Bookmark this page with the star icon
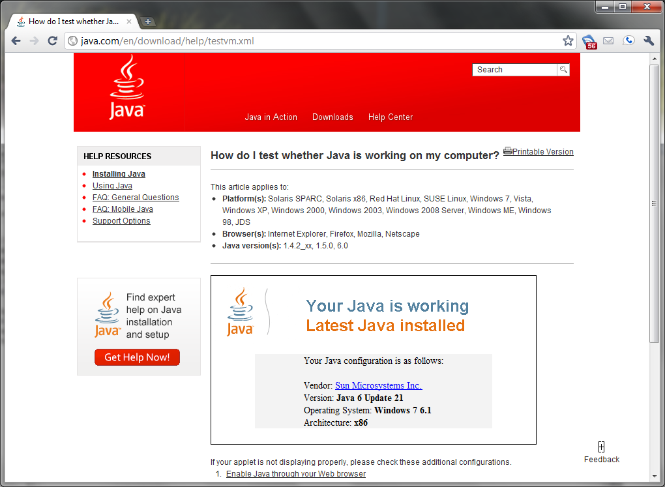665x487 pixels. coord(568,41)
